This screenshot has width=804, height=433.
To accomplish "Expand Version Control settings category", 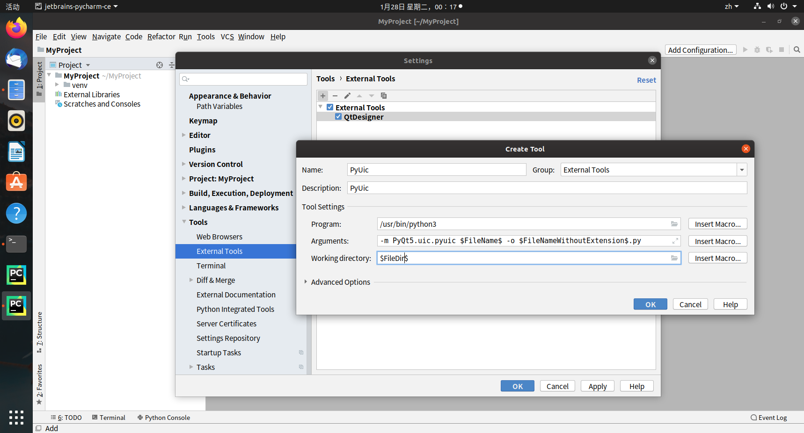I will 184,164.
